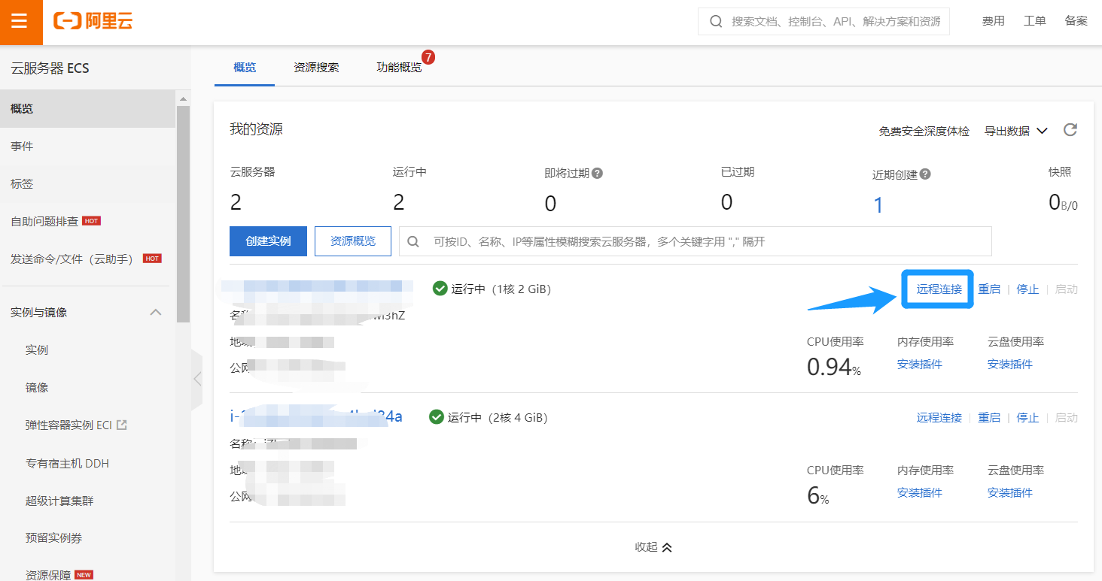Open 工单 in the top menu
This screenshot has width=1102, height=581.
point(1034,20)
